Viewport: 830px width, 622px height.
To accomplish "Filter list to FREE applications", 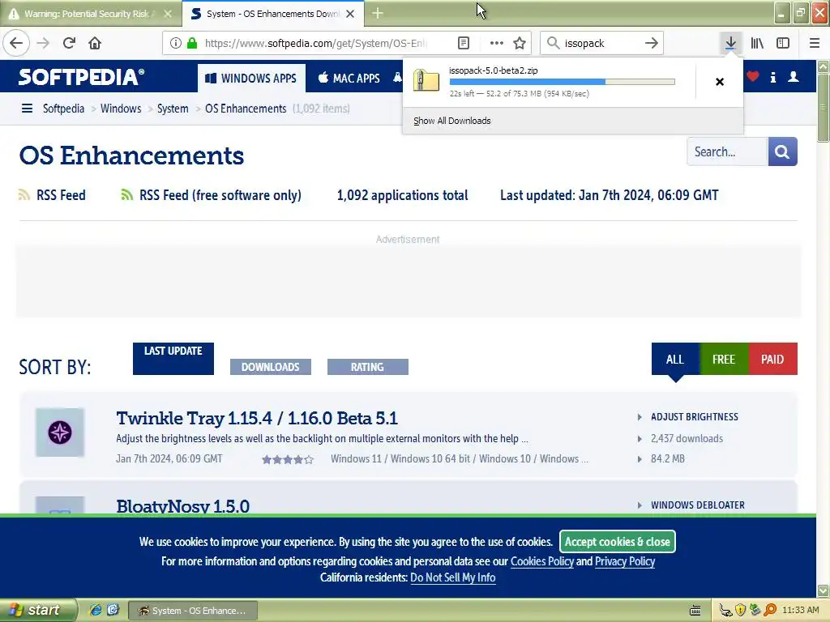I will [x=724, y=359].
